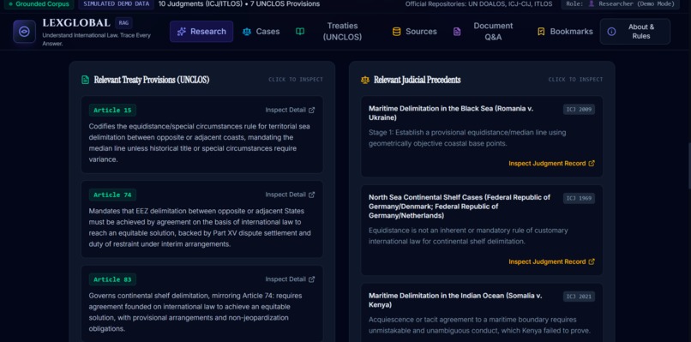The image size is (691, 342).
Task: Click 'Stage 1: Establish a provisional equidistance' summary
Action: (467, 138)
